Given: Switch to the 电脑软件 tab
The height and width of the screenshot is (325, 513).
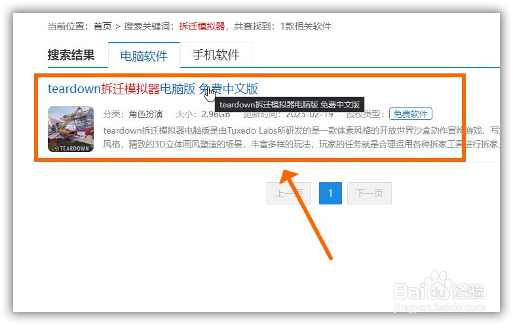Looking at the screenshot, I should (144, 55).
